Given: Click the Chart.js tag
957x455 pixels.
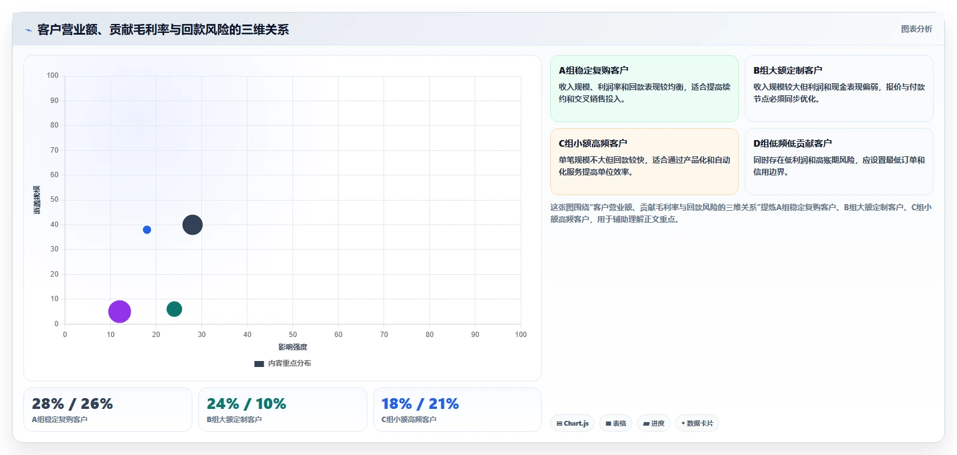Looking at the screenshot, I should tap(572, 423).
